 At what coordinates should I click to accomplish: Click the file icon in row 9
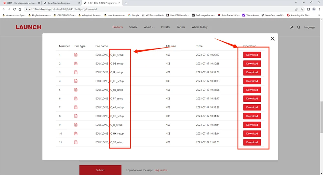click(x=76, y=125)
